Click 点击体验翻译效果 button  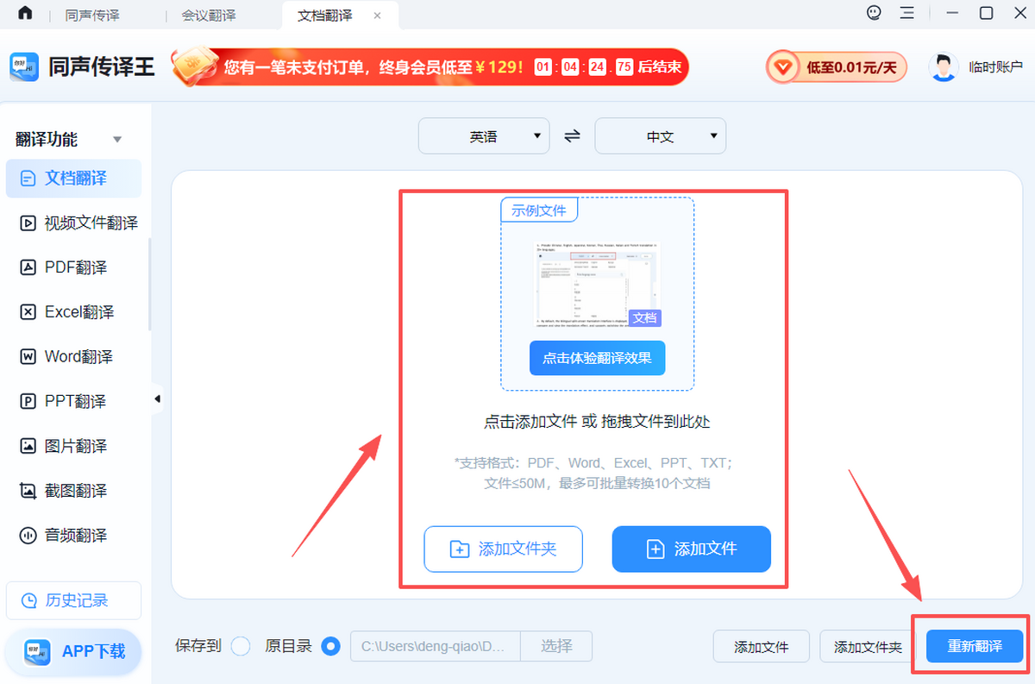click(597, 358)
